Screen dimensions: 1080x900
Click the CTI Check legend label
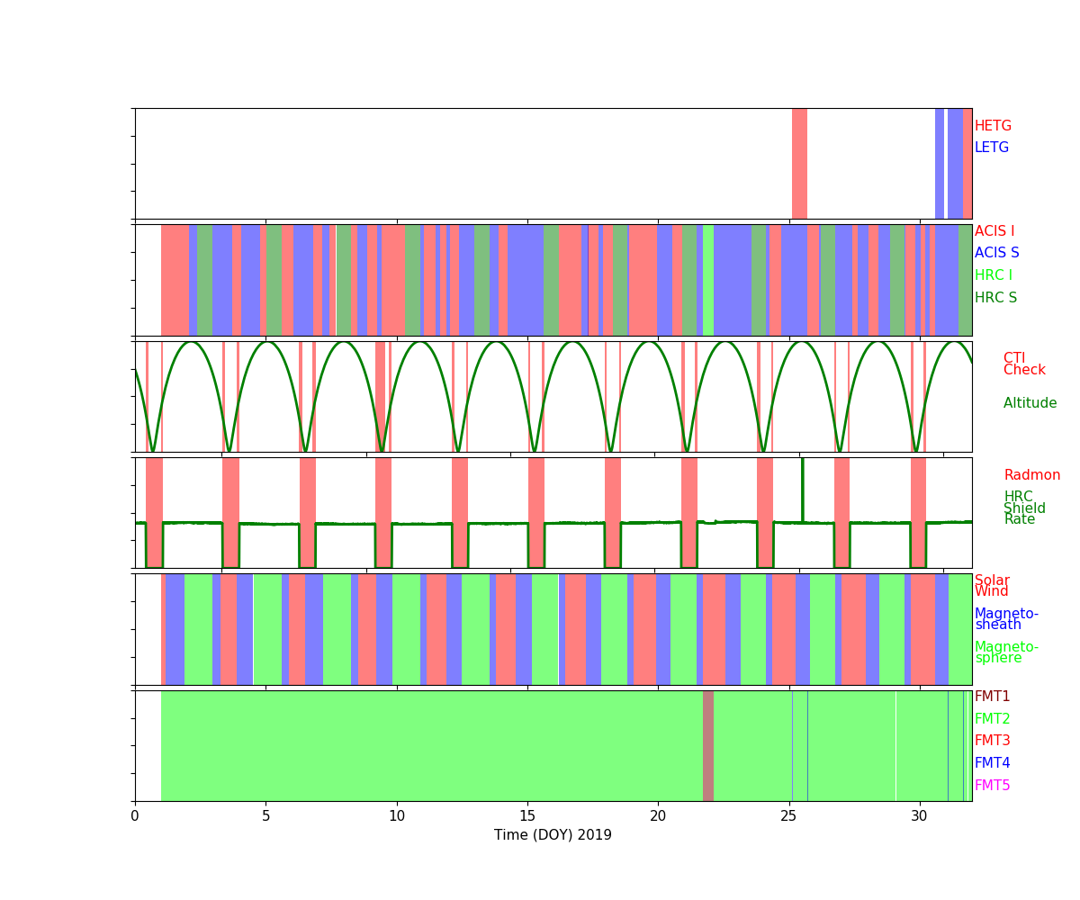1024,364
